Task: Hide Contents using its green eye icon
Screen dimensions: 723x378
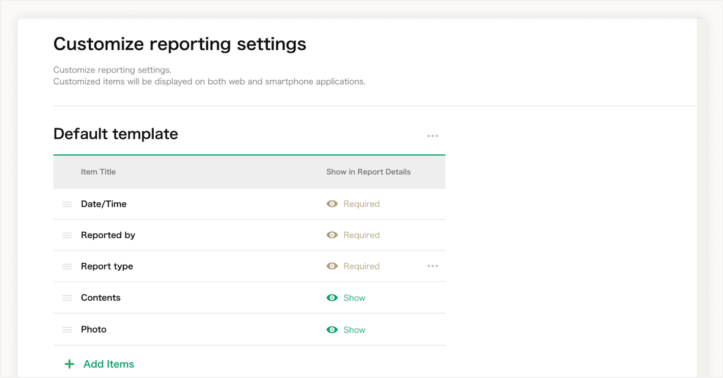Action: coord(332,298)
